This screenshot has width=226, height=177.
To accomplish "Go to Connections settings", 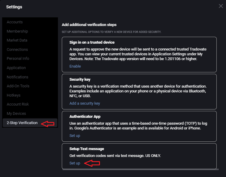I will click(x=17, y=49).
